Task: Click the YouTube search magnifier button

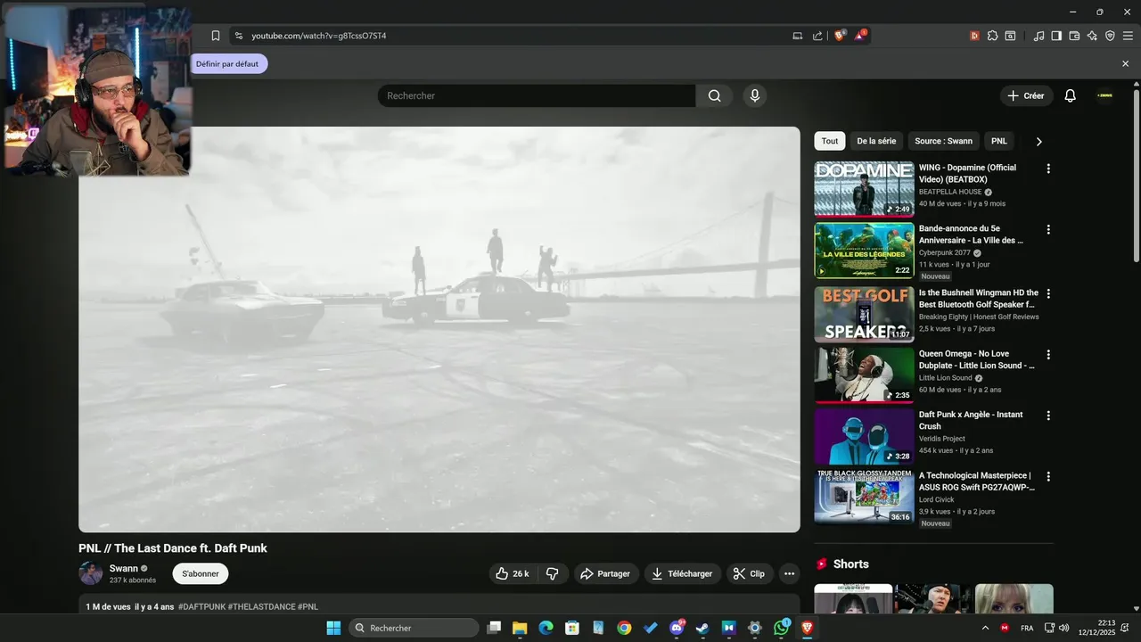Action: (714, 95)
